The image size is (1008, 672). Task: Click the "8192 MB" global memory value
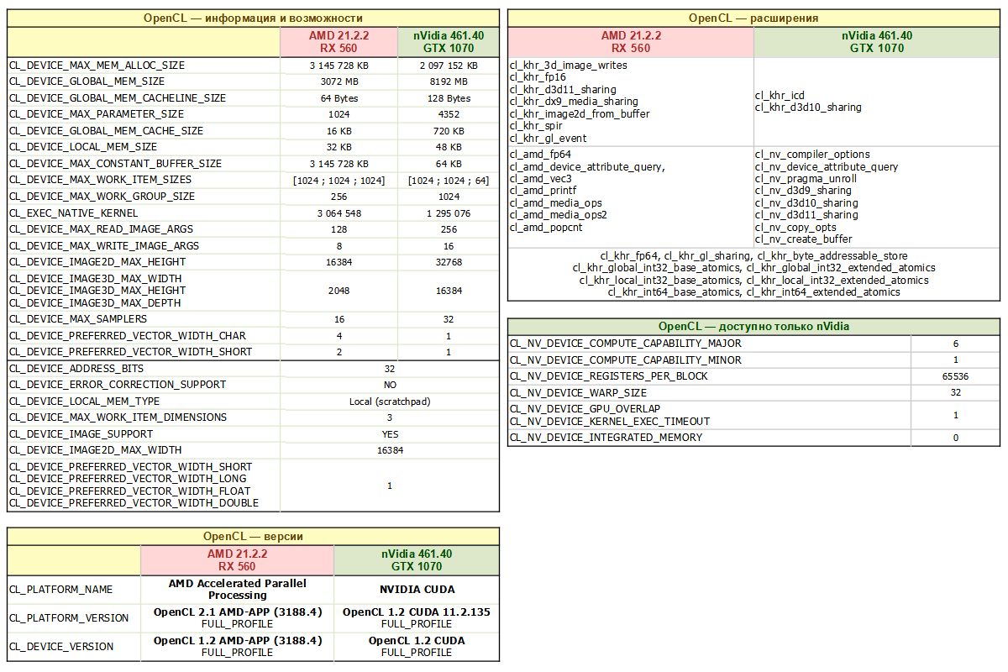pos(449,81)
